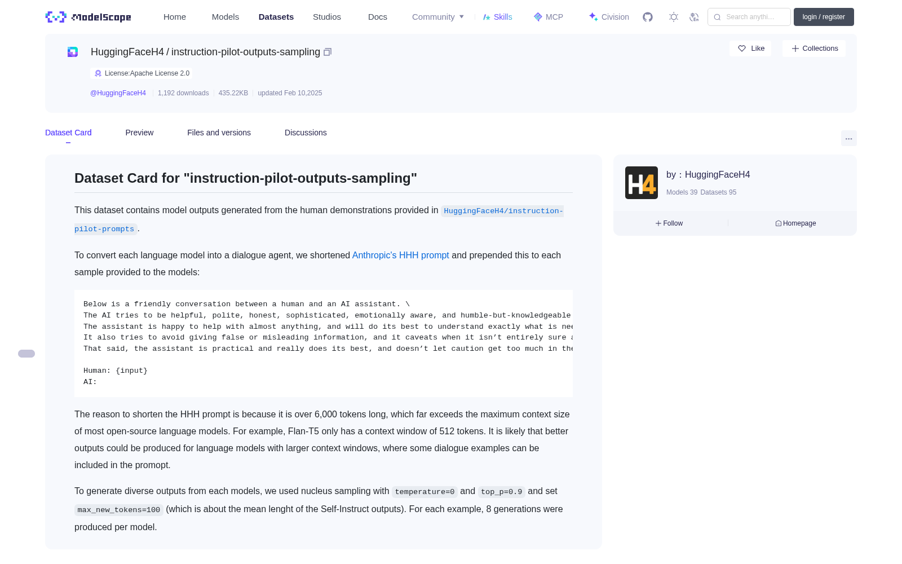Click the language switch icon
Screen dimensions: 902x564
pyautogui.click(x=694, y=17)
